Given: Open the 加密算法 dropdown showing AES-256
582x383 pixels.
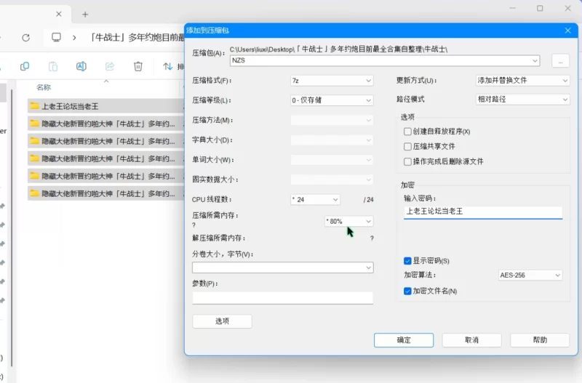Looking at the screenshot, I should (x=530, y=275).
